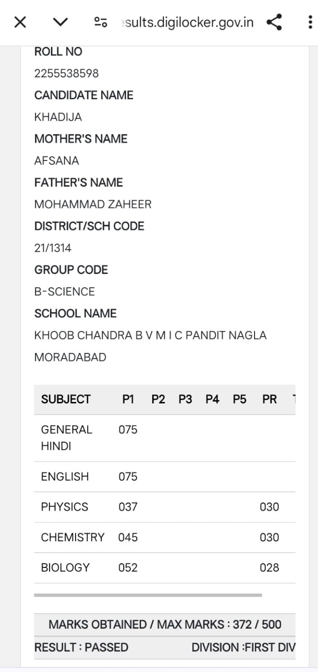Open site settings tune icon
This screenshot has height=672, width=318.
coord(100,22)
